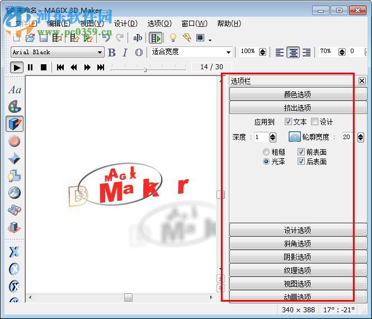
Task: Check the 设计 apply-to checkbox
Action: pos(314,122)
